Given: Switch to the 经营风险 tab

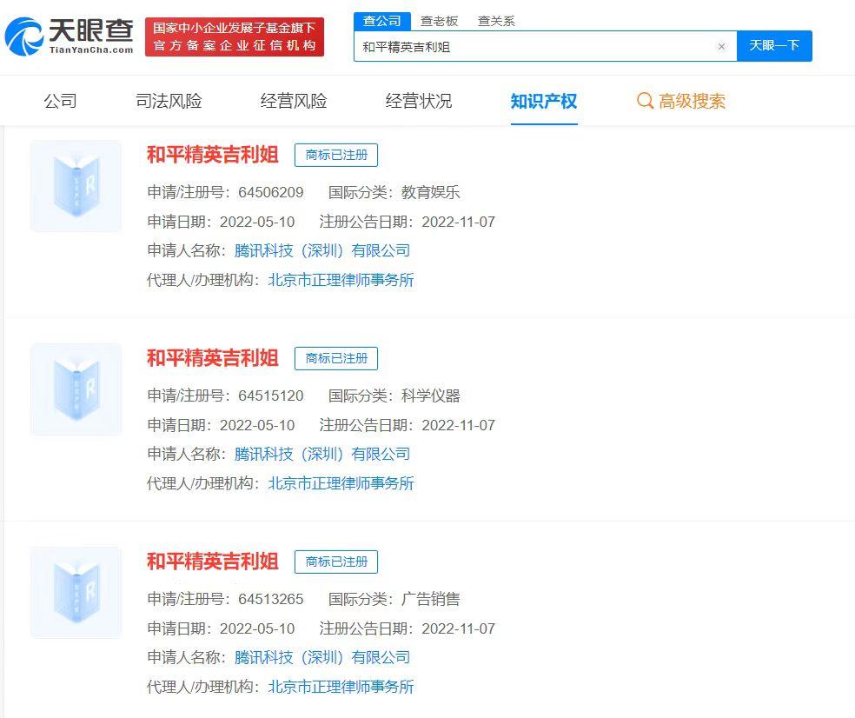Looking at the screenshot, I should pos(294,101).
